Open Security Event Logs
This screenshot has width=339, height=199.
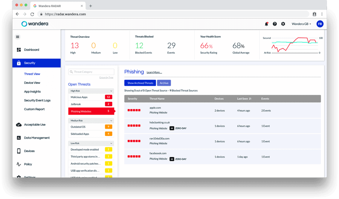coord(37,100)
